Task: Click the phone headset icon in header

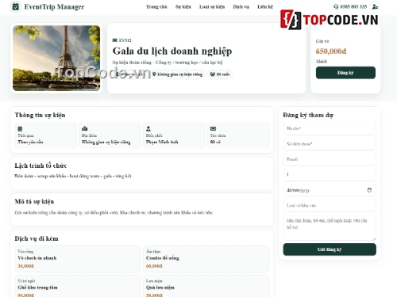Action: click(x=336, y=6)
